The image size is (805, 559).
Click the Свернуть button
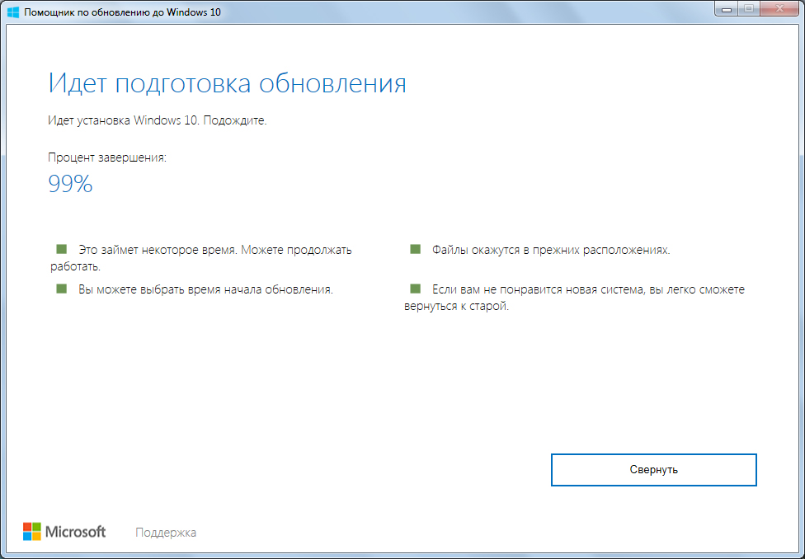[x=653, y=470]
